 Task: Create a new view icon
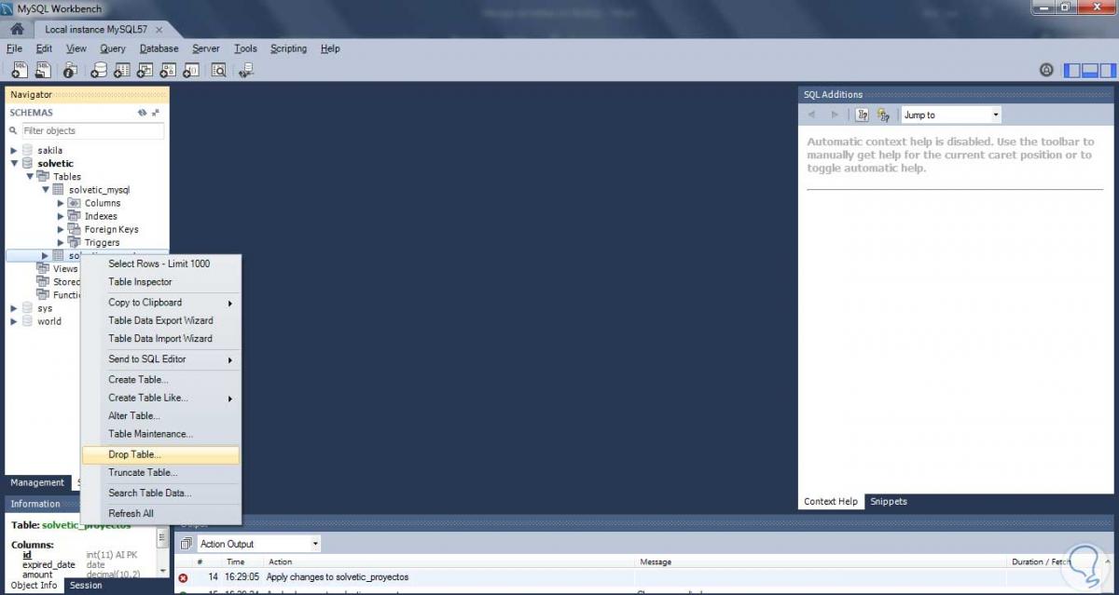(145, 70)
